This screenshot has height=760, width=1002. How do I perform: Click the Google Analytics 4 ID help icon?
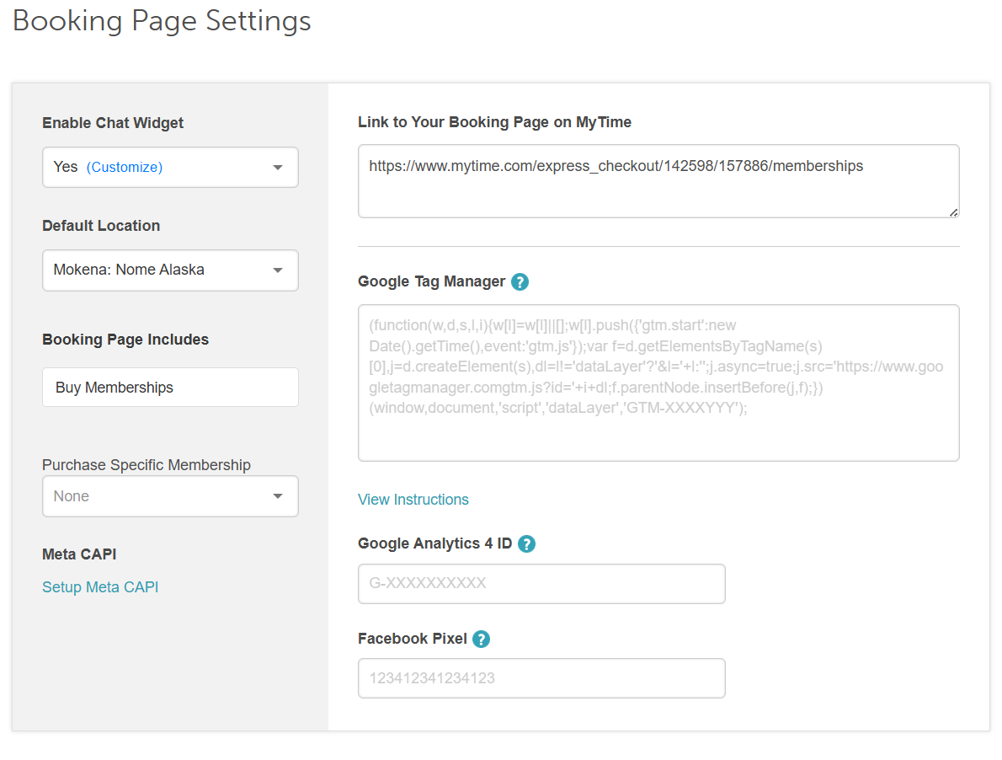(526, 544)
